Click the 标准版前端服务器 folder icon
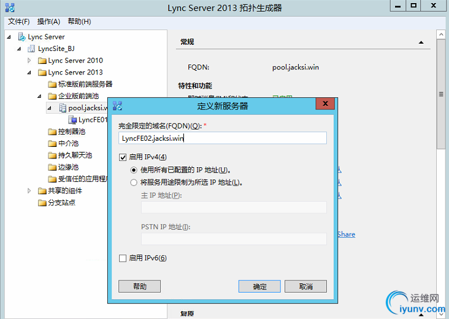This screenshot has height=319, width=449. pos(52,84)
